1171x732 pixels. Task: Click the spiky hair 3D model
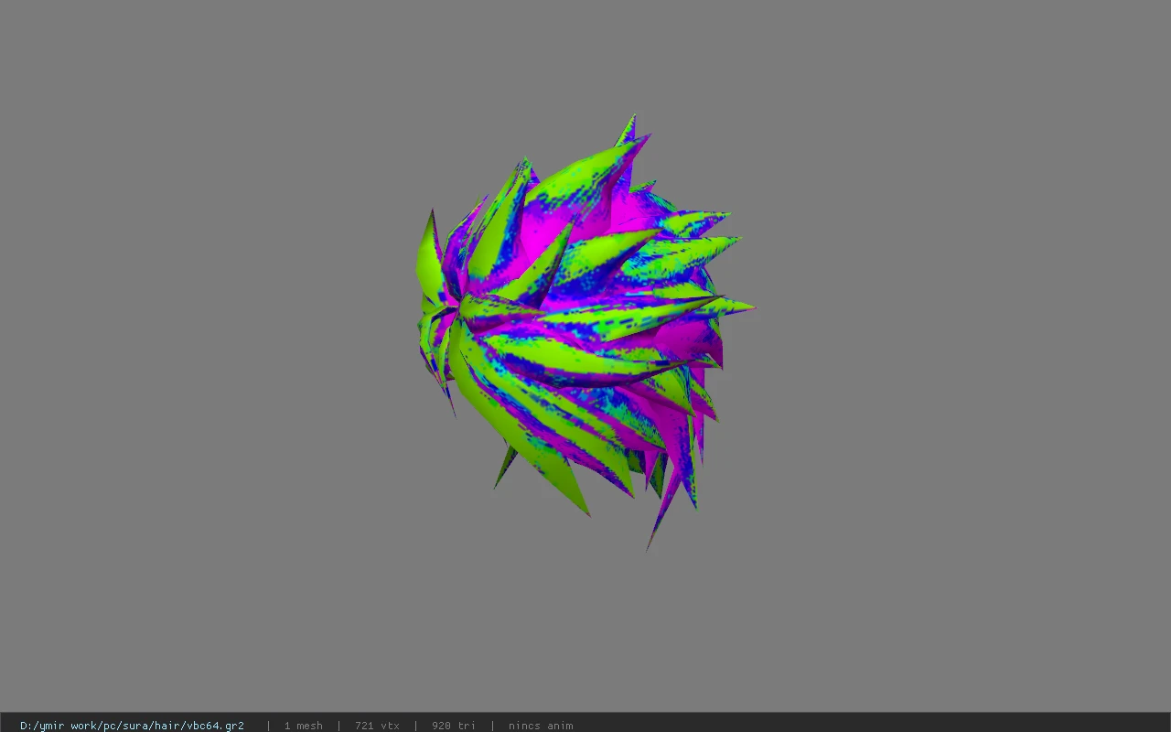tap(585, 334)
